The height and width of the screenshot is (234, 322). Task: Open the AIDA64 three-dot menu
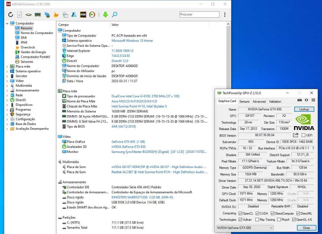(225, 15)
